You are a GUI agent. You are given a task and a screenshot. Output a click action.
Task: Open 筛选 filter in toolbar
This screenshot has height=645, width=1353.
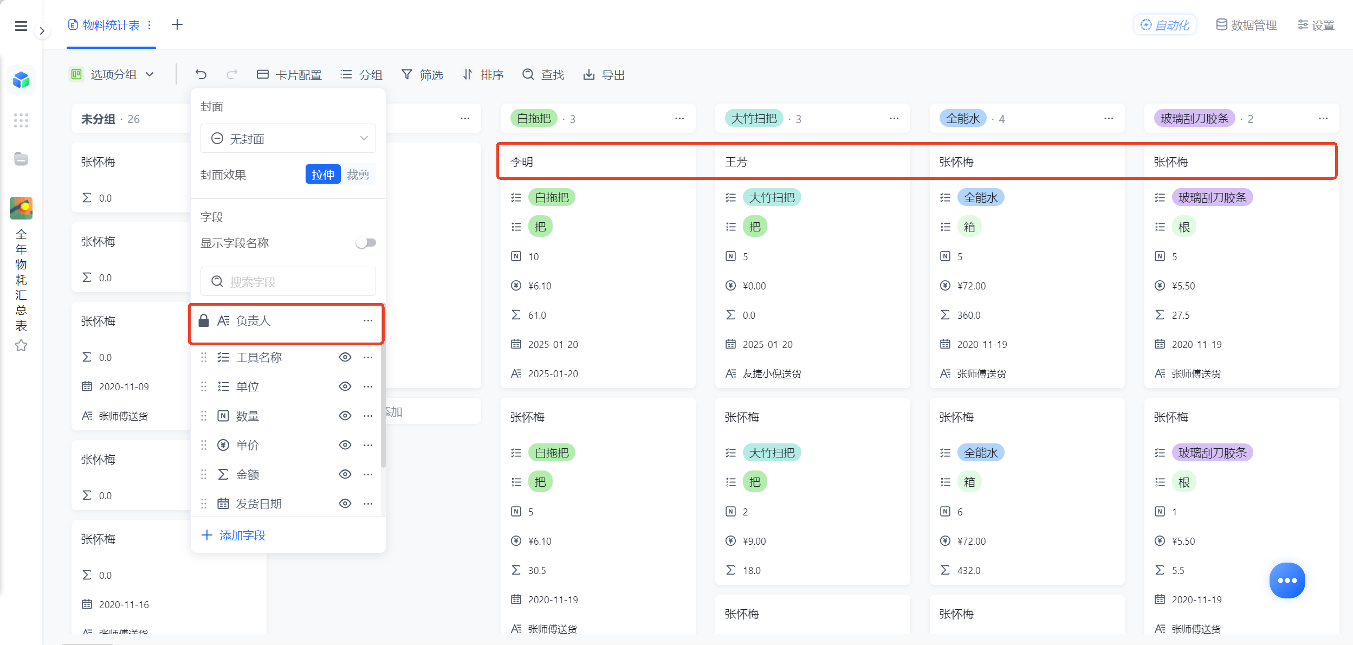(x=422, y=75)
